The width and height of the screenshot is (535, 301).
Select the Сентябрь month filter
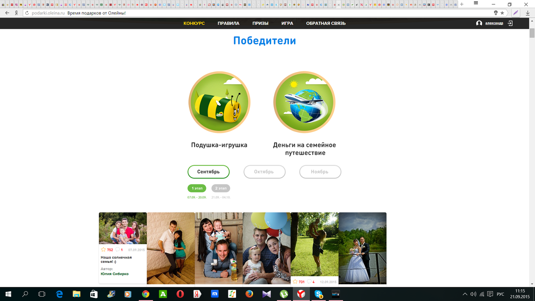tap(208, 172)
